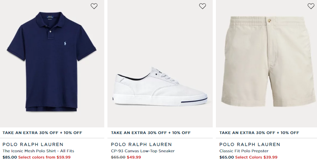Open The Iconic Mesh Polo Shirt - All Fits
317x161 pixels.
click(38, 151)
